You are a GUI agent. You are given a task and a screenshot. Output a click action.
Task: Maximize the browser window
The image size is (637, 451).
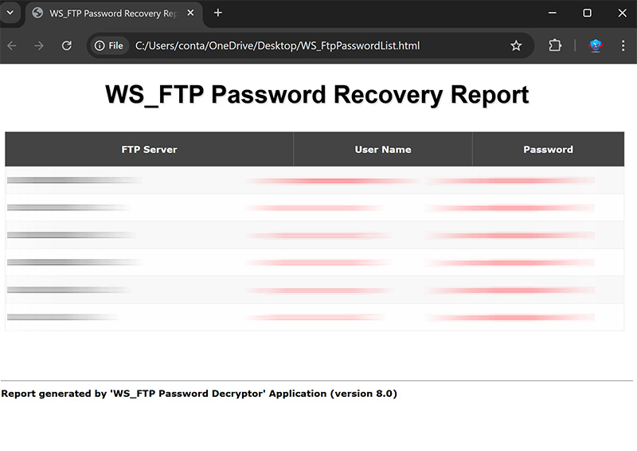point(587,13)
